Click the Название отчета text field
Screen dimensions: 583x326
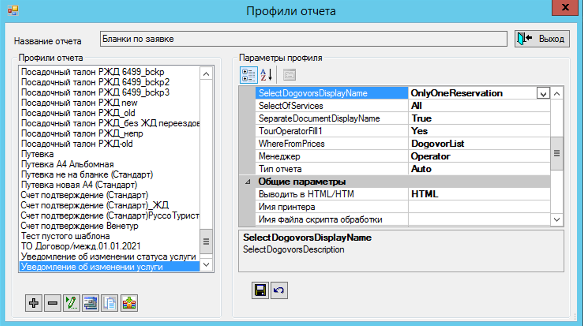303,39
